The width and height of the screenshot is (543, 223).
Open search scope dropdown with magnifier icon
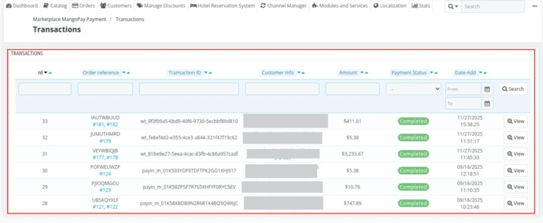[453, 6]
